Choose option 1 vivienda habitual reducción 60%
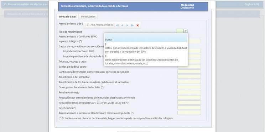 [x=146, y=48]
